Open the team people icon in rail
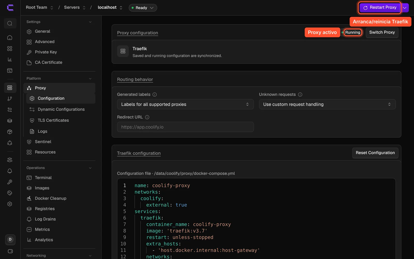Viewport: 414px width, 259px height. click(x=10, y=160)
